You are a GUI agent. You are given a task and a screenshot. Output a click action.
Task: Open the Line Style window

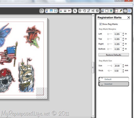pos(65,11)
